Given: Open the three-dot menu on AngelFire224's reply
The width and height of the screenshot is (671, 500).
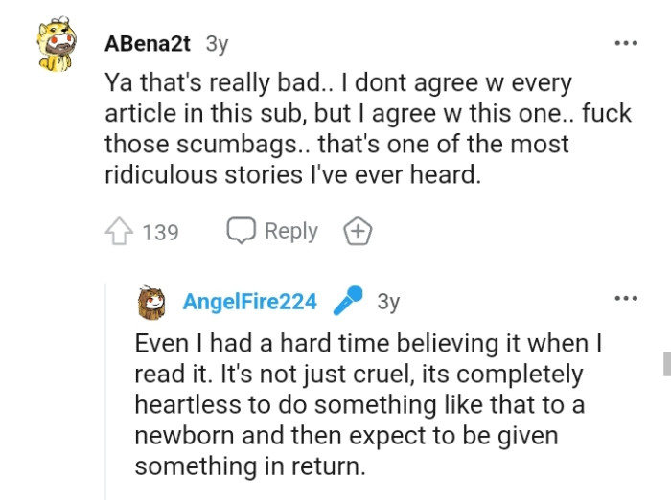Looking at the screenshot, I should [x=626, y=299].
